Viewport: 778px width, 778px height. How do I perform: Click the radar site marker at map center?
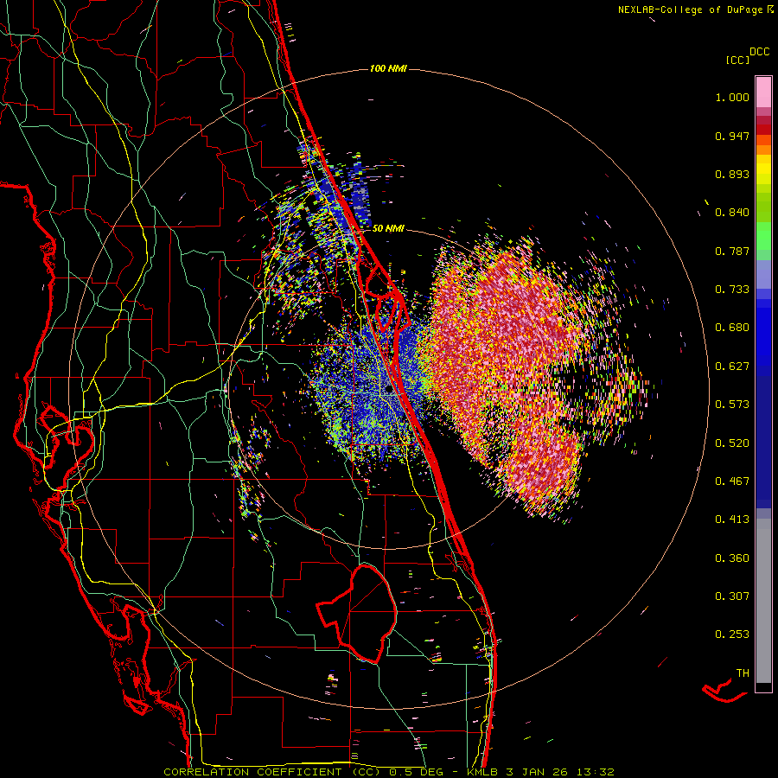pyautogui.click(x=389, y=390)
